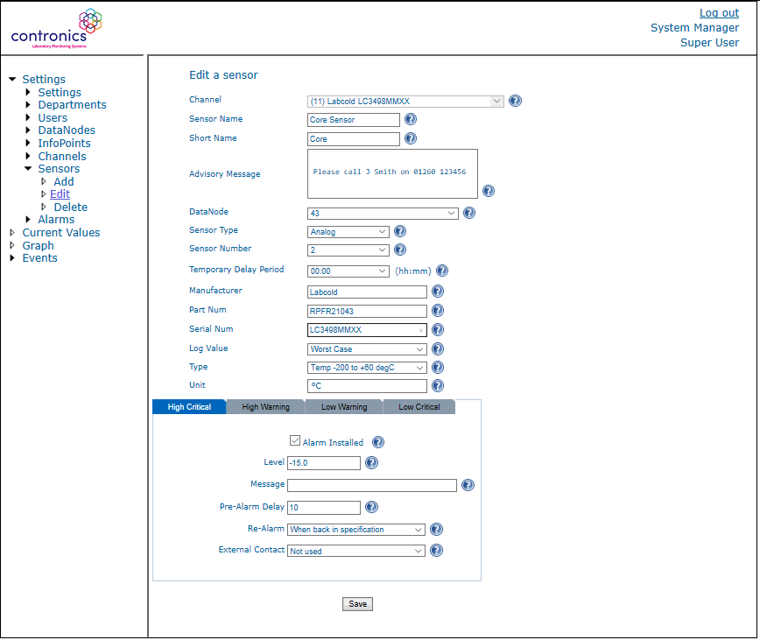Viewport: 760px width, 640px height.
Task: Open the Log Value dropdown
Action: click(x=367, y=349)
